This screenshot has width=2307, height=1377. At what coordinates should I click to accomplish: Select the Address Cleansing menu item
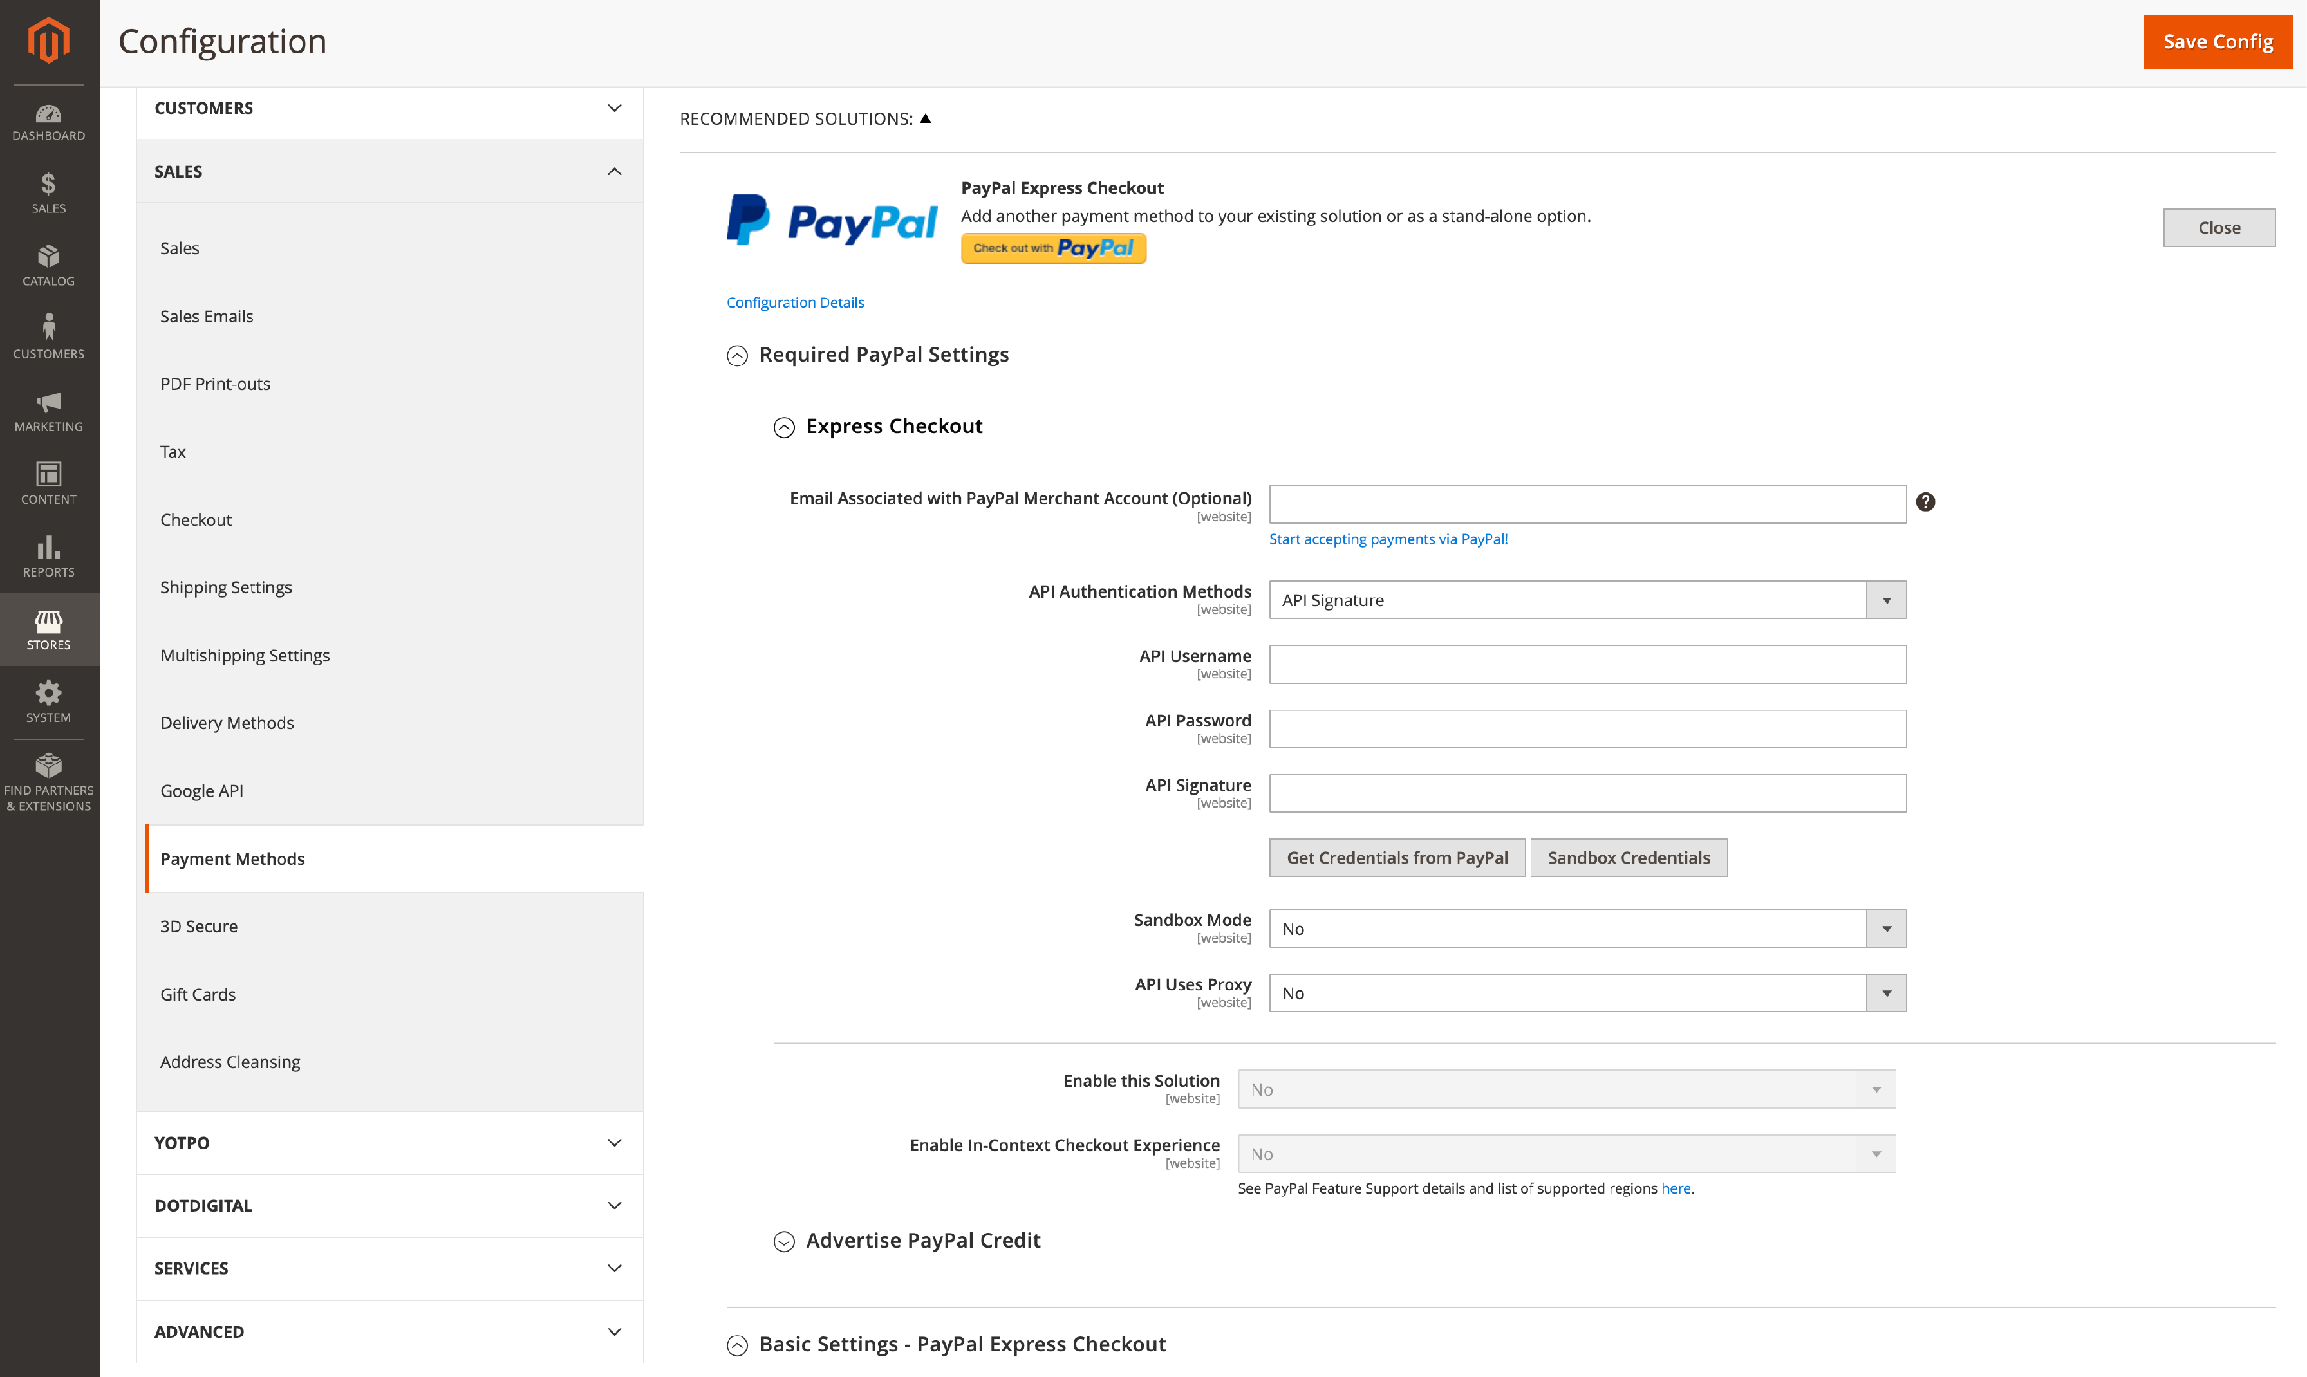[230, 1062]
